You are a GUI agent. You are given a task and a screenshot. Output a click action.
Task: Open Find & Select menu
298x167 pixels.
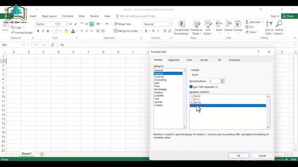tap(279, 28)
